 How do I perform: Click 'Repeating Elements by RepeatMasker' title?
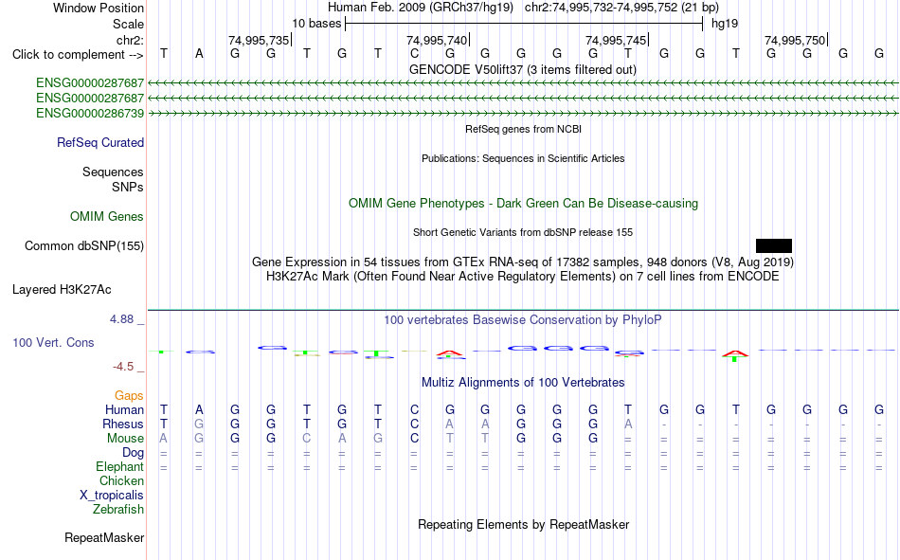pos(523,524)
